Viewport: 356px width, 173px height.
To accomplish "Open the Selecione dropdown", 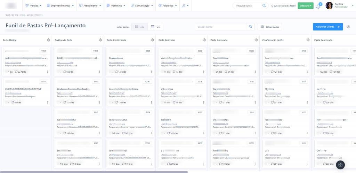I will coord(305,6).
